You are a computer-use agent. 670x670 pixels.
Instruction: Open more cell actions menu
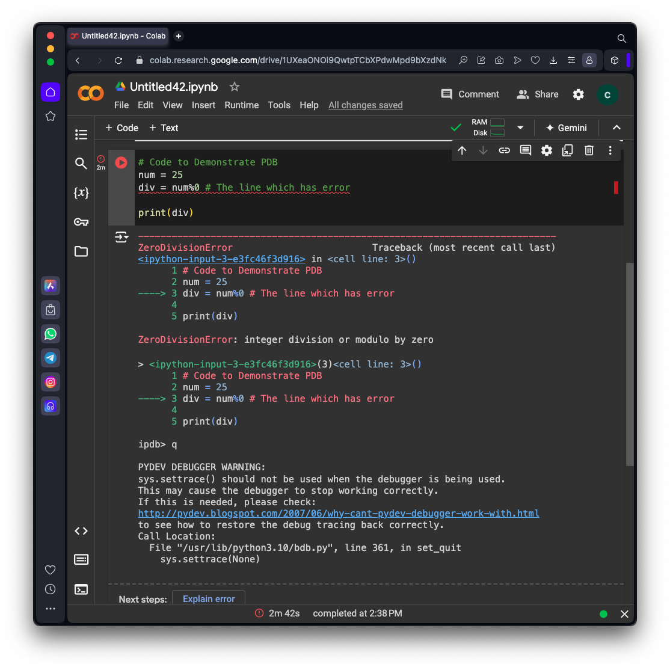click(x=610, y=150)
